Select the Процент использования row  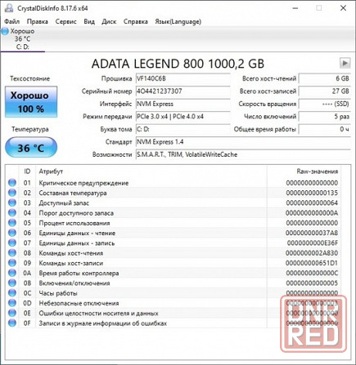click(x=173, y=223)
